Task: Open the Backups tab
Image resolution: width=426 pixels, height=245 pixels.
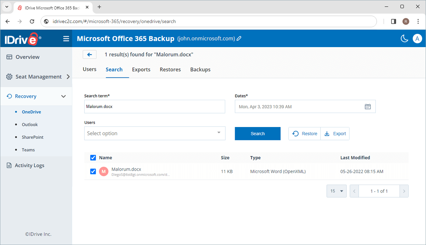Action: click(x=200, y=69)
